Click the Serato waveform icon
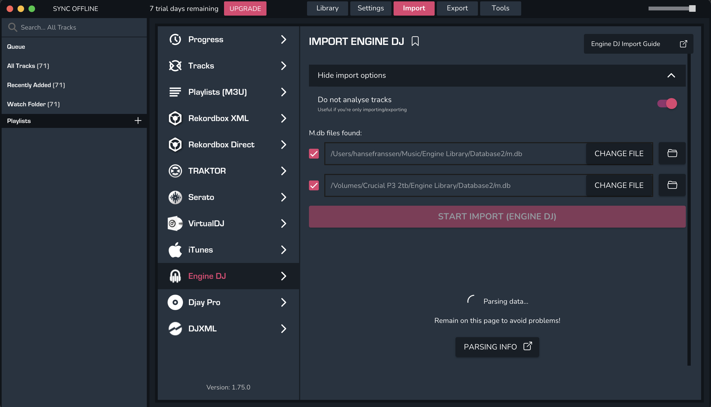 coord(175,197)
